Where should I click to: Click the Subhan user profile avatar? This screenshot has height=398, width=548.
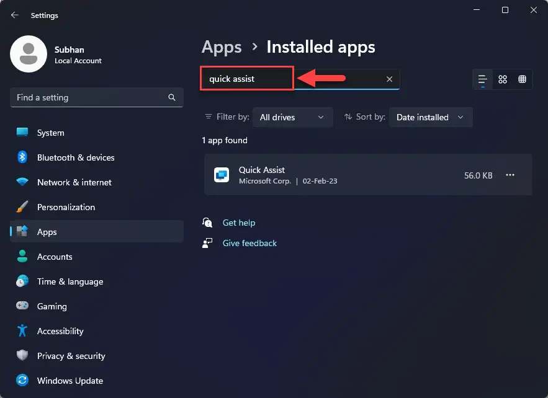click(x=29, y=54)
